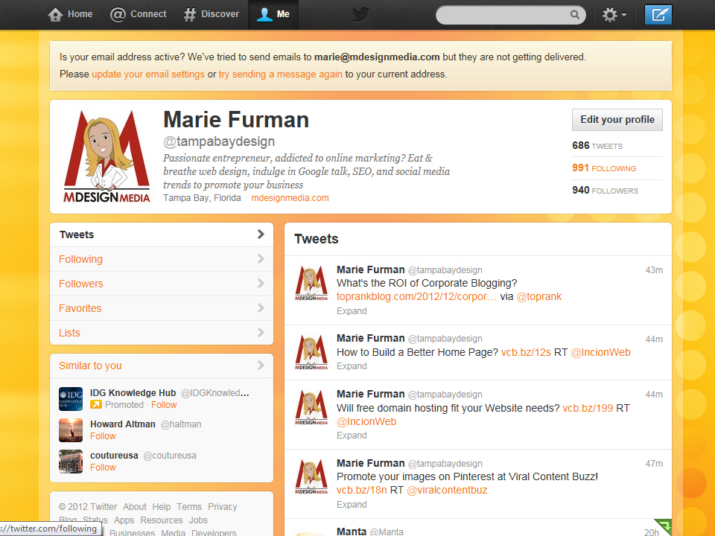Click the Discover hashtag icon
This screenshot has height=536, width=715.
189,15
